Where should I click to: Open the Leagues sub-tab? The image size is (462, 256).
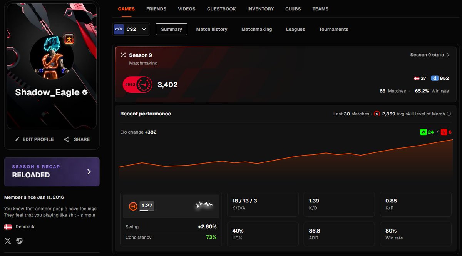[296, 29]
